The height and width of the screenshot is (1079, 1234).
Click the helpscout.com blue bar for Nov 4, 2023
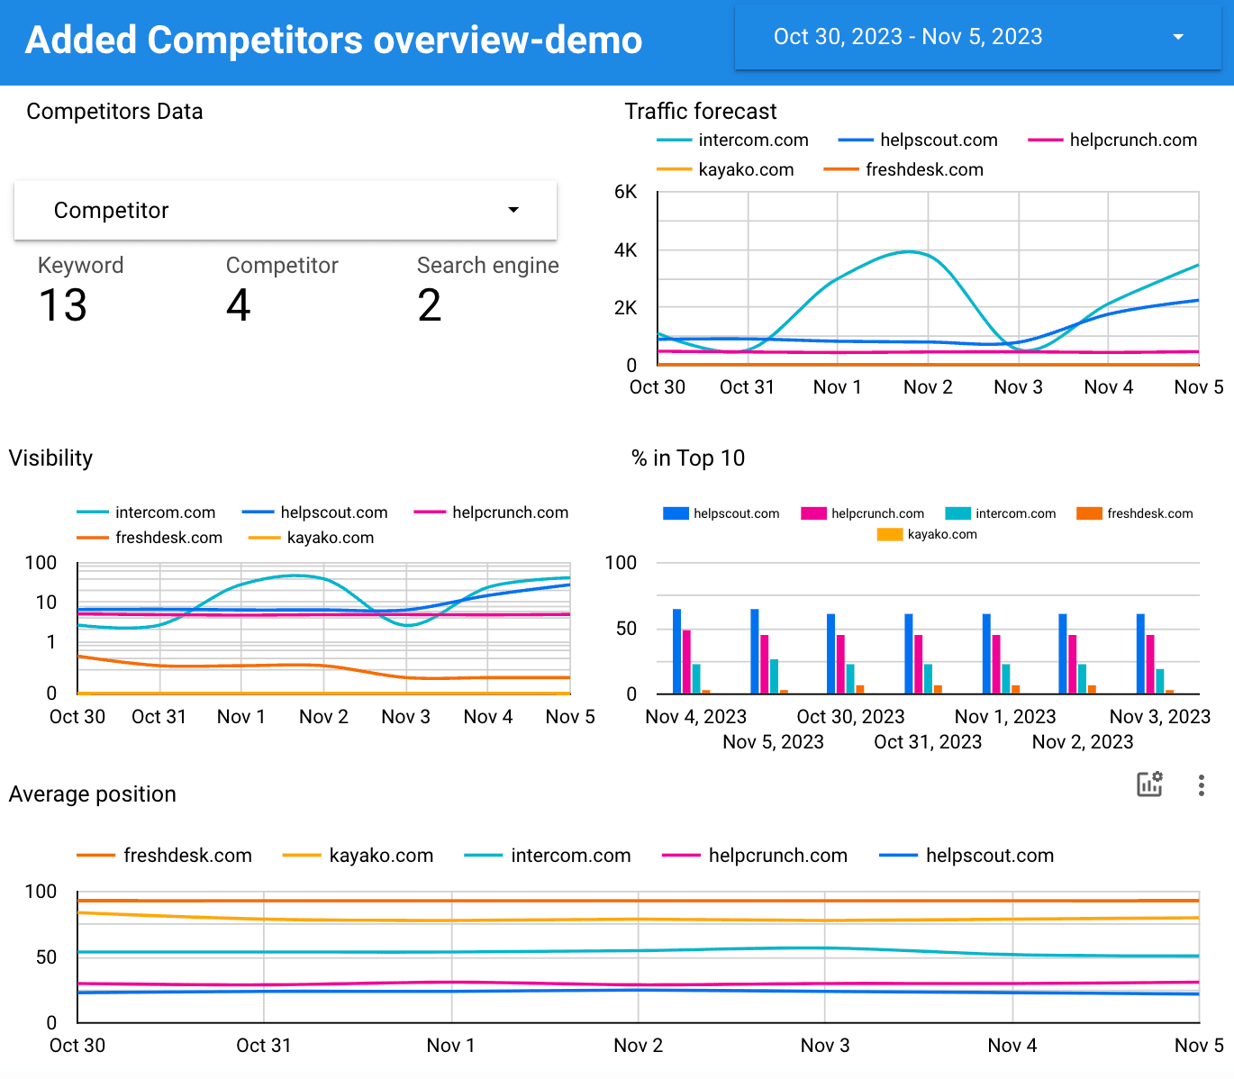(x=677, y=651)
